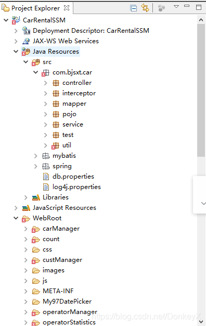Click the JAX-WS Web Services icon

click(x=26, y=41)
